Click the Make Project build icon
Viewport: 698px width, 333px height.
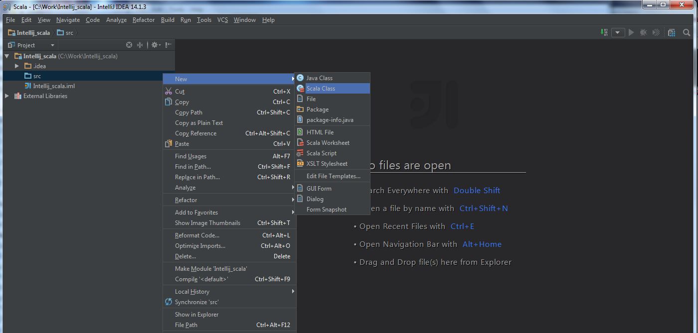click(x=605, y=32)
